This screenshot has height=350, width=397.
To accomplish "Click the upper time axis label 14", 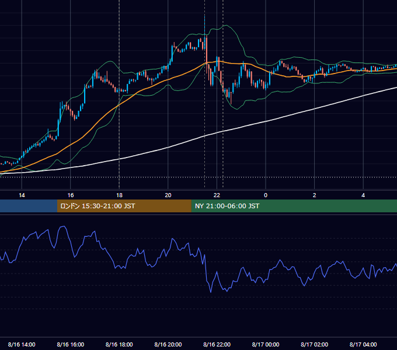I will [22, 195].
